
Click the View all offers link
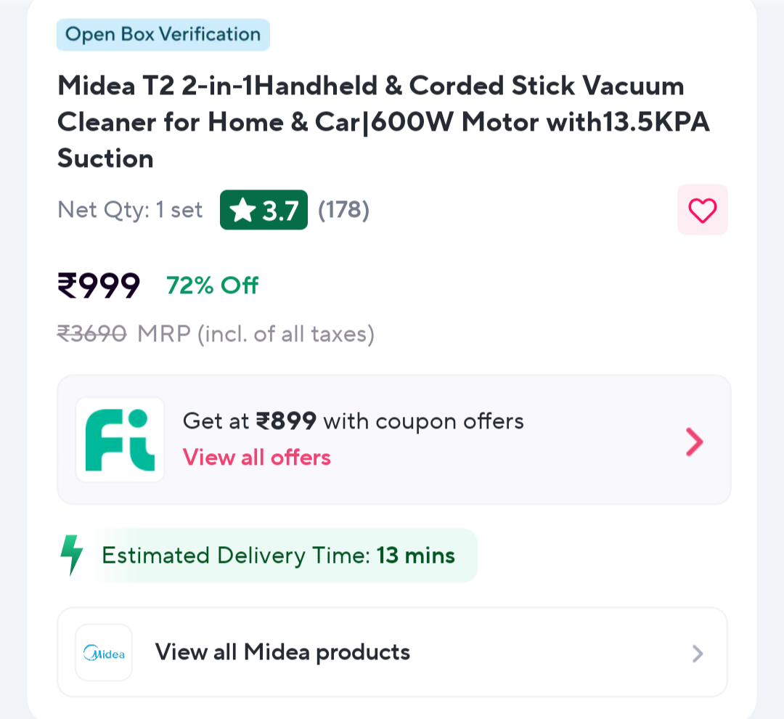pos(257,458)
